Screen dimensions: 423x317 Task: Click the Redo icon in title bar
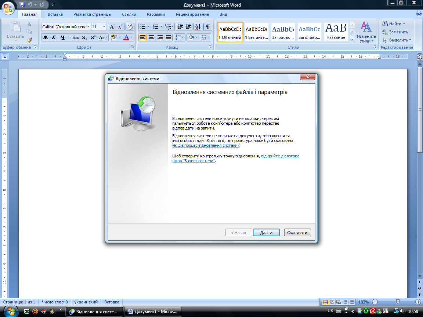pos(42,4)
